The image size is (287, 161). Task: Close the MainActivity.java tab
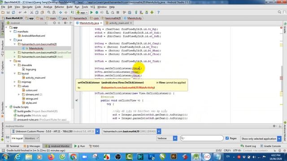point(101,23)
